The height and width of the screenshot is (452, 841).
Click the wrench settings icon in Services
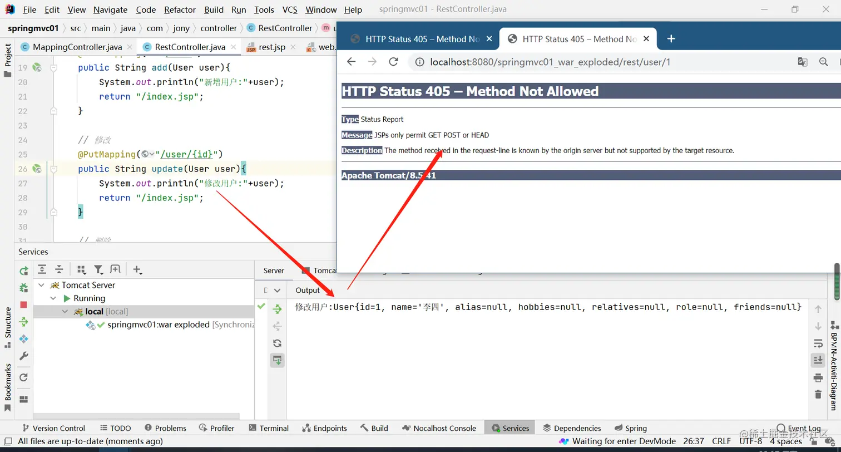coord(23,356)
